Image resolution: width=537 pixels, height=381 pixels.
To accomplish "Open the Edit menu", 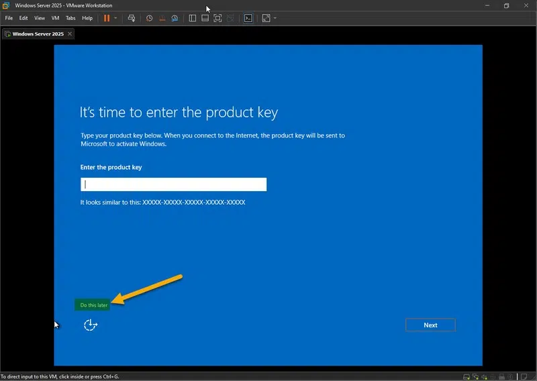I will point(23,18).
